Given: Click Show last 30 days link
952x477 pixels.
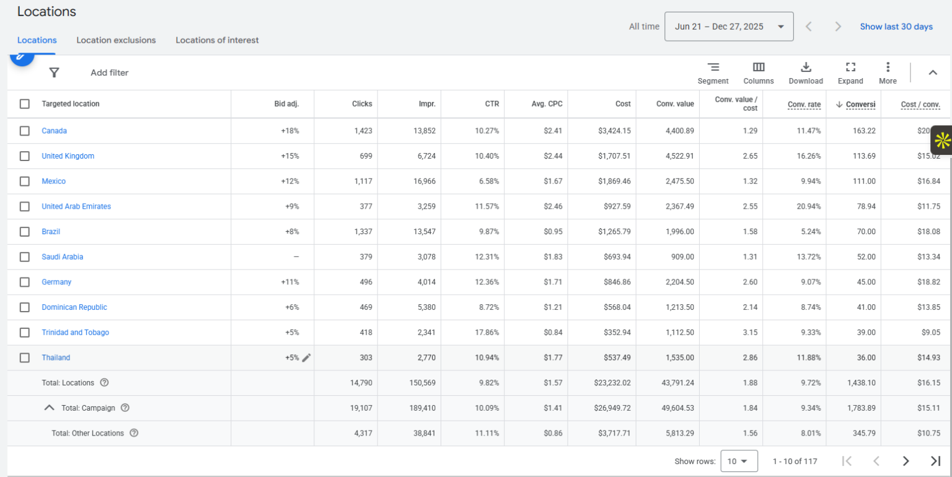Looking at the screenshot, I should pos(896,27).
